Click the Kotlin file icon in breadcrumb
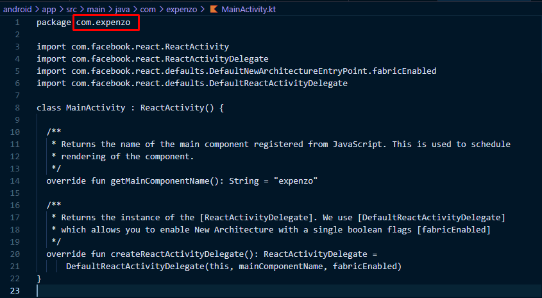The height and width of the screenshot is (298, 542). click(x=214, y=10)
